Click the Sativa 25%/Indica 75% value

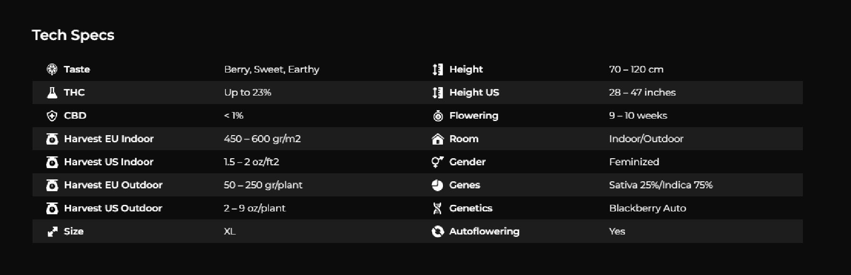(661, 185)
